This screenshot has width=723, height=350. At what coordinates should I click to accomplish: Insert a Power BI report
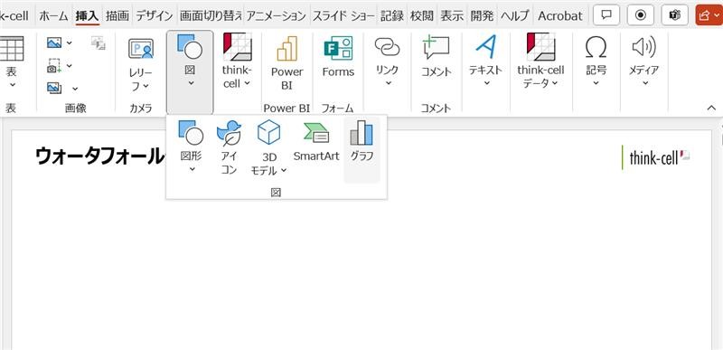point(286,63)
